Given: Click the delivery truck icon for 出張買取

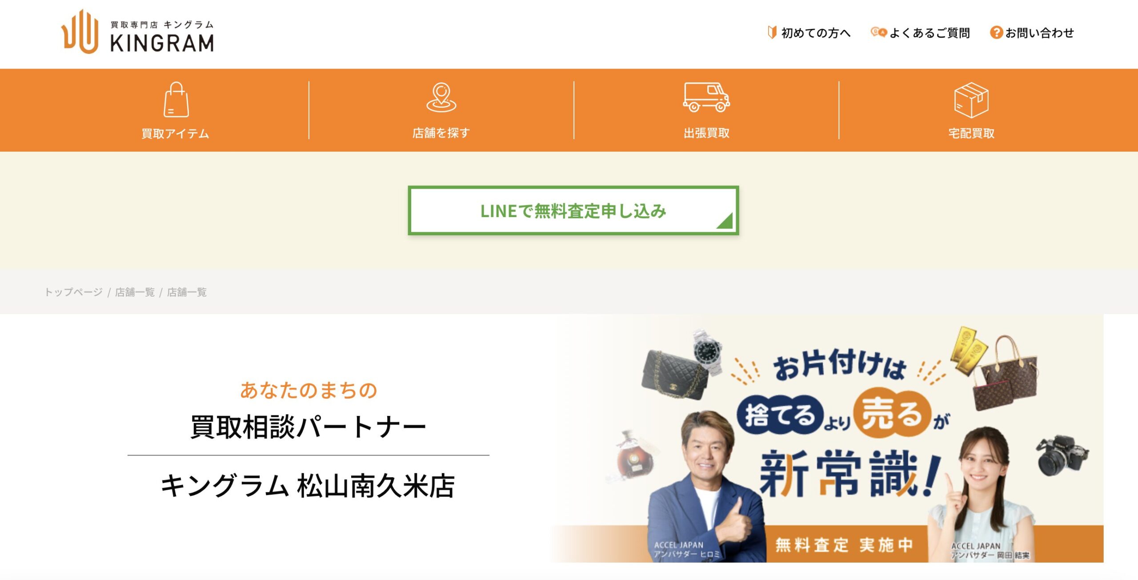Looking at the screenshot, I should pyautogui.click(x=706, y=97).
